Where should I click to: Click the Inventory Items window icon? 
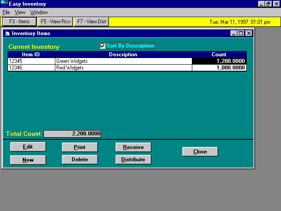7,33
